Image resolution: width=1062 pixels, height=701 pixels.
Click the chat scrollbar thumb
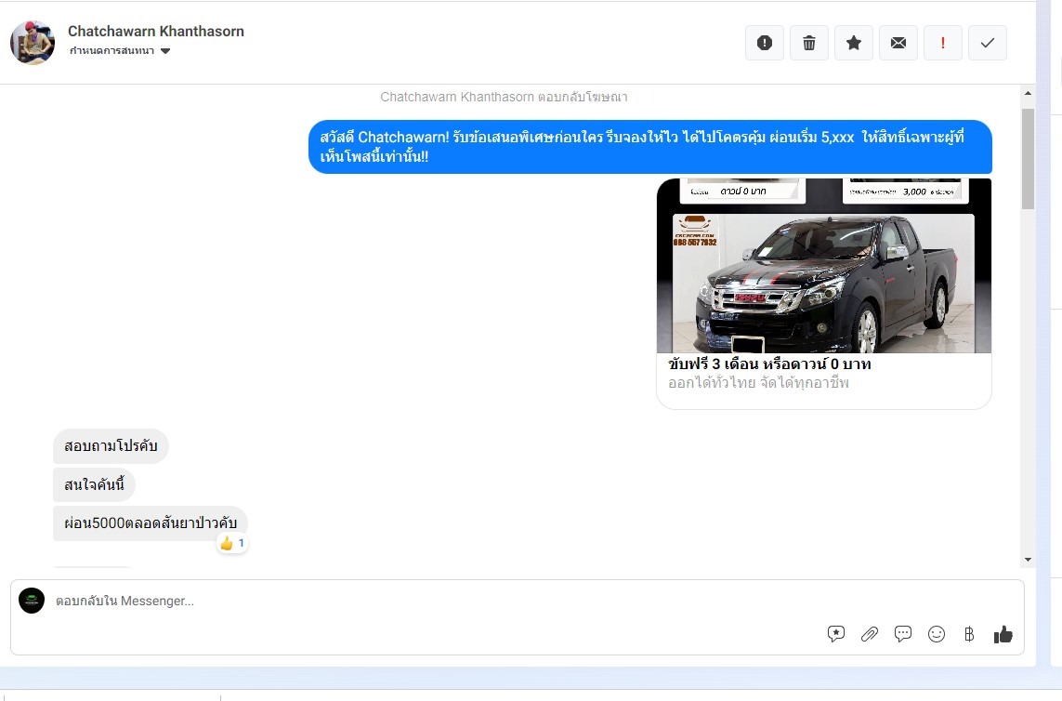point(1029,159)
